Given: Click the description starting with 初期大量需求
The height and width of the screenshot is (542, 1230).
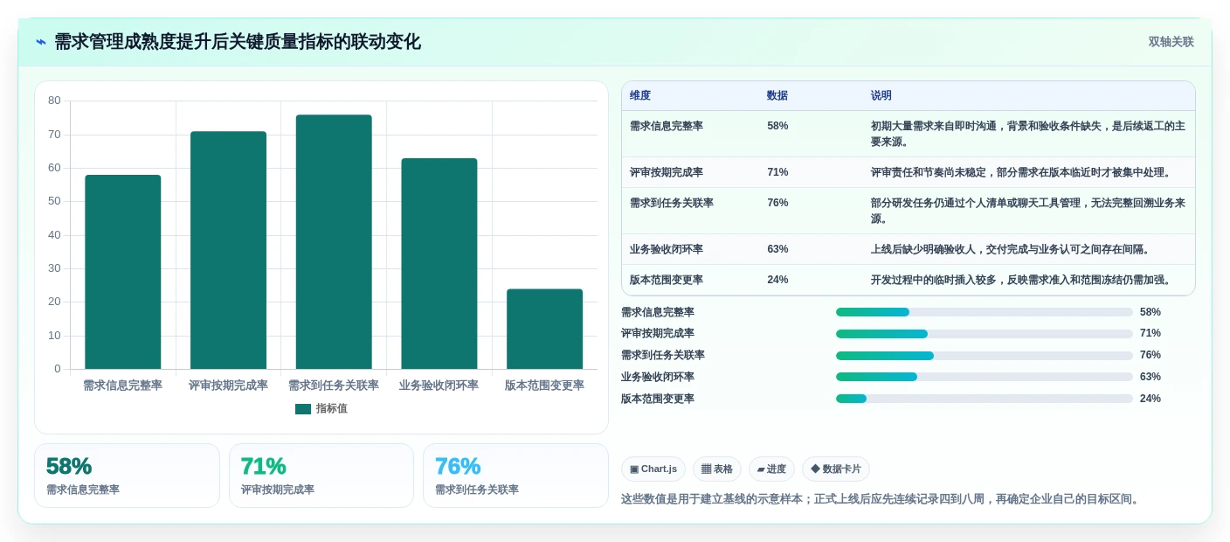Looking at the screenshot, I should 1028,134.
